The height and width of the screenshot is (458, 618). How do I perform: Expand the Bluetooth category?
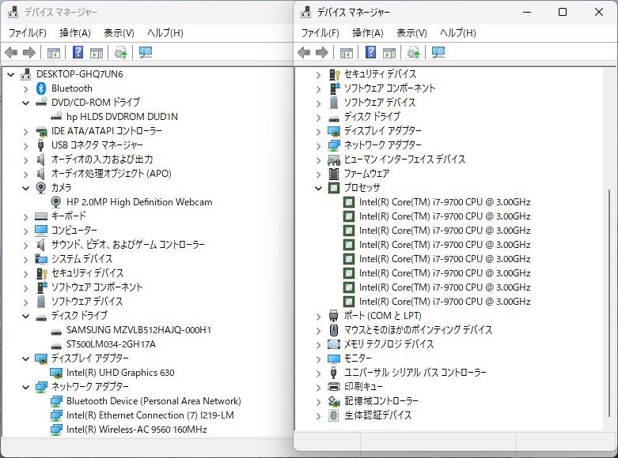click(x=26, y=88)
